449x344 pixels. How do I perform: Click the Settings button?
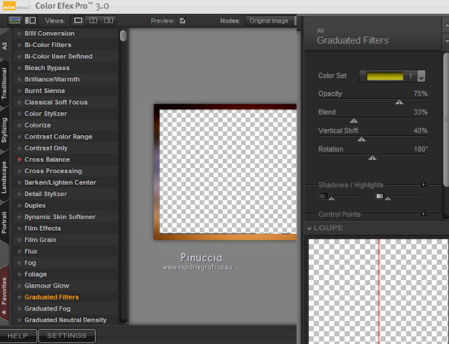click(67, 336)
